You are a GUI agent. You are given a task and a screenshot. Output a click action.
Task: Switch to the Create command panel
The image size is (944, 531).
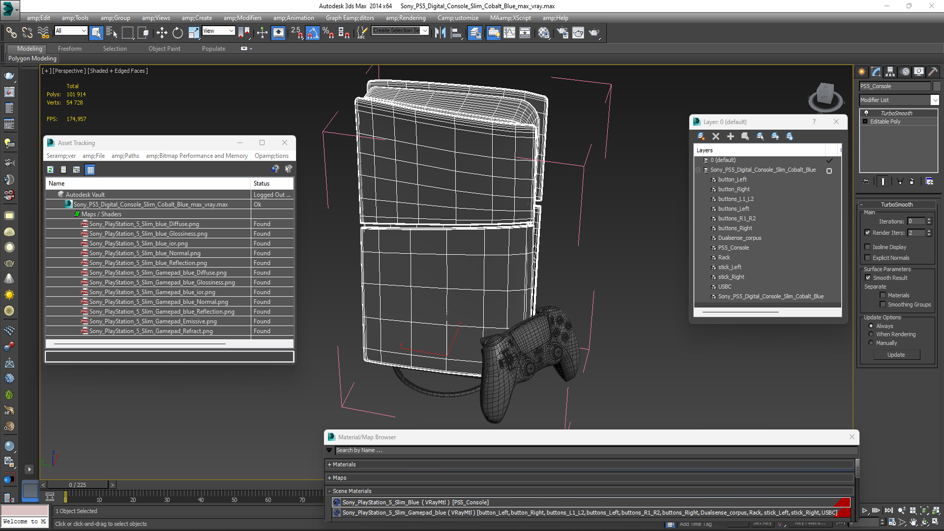[862, 72]
